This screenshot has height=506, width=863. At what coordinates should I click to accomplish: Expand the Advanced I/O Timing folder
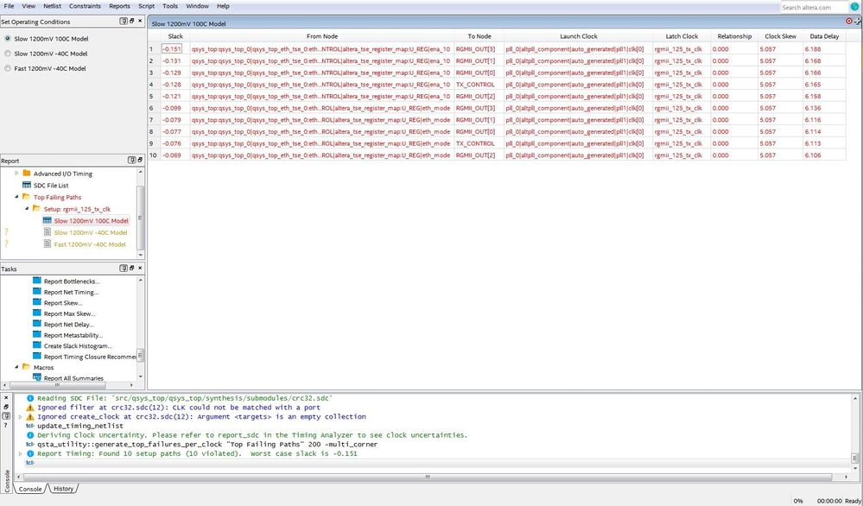pos(16,174)
